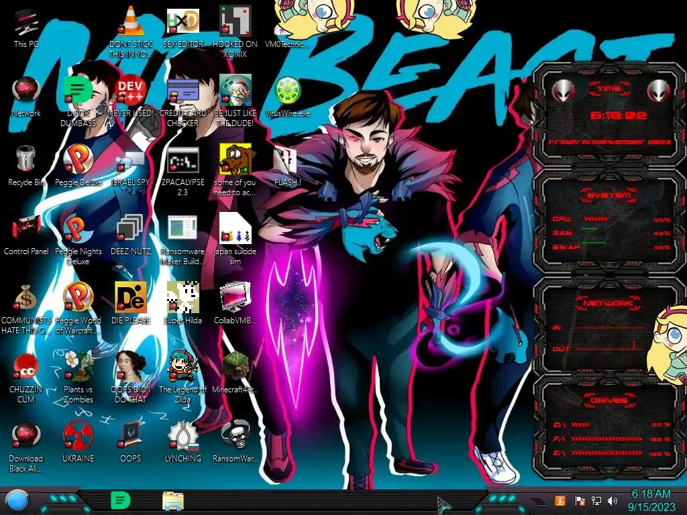Screen dimensions: 687x515
Task: Click the Start orb button
Action: (17, 501)
